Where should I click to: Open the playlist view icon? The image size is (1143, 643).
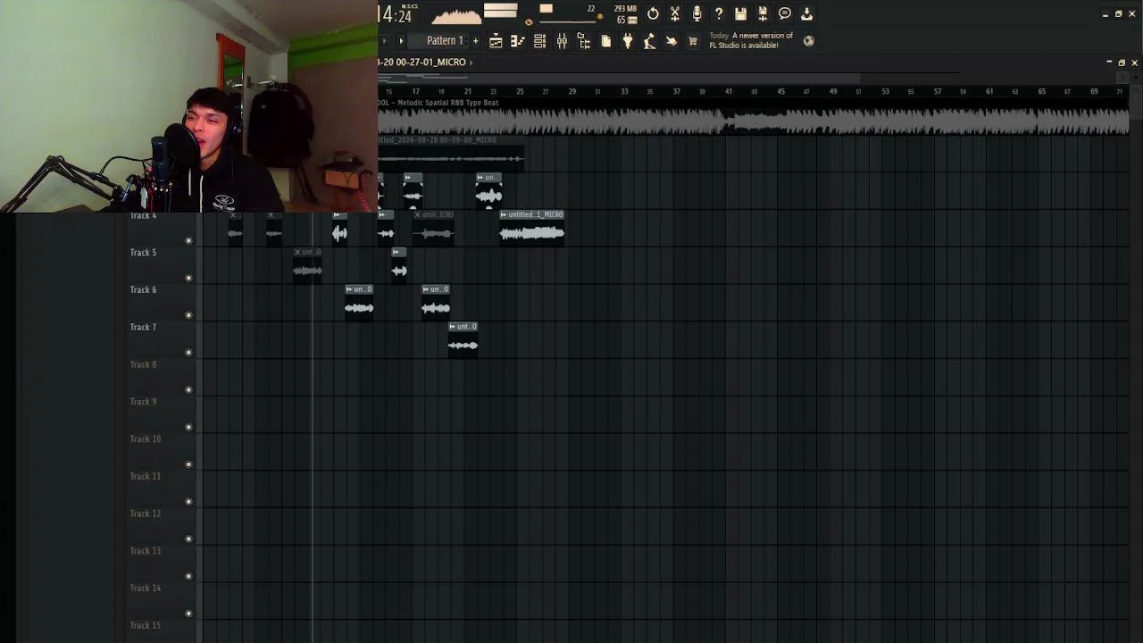[x=496, y=41]
